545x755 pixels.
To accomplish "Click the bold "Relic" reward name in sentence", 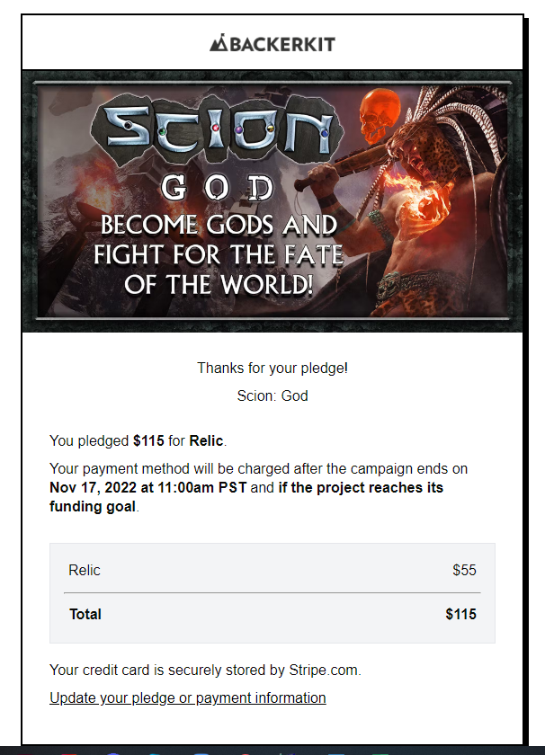I will [206, 440].
